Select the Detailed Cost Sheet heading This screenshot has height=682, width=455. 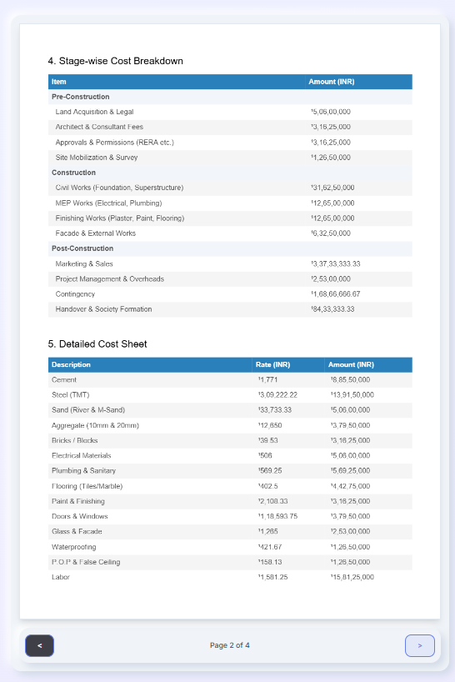coord(97,344)
